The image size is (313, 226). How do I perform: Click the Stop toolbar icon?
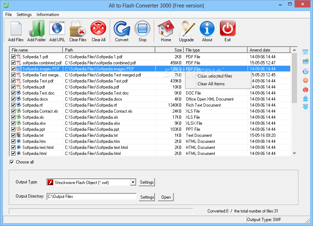(142, 29)
